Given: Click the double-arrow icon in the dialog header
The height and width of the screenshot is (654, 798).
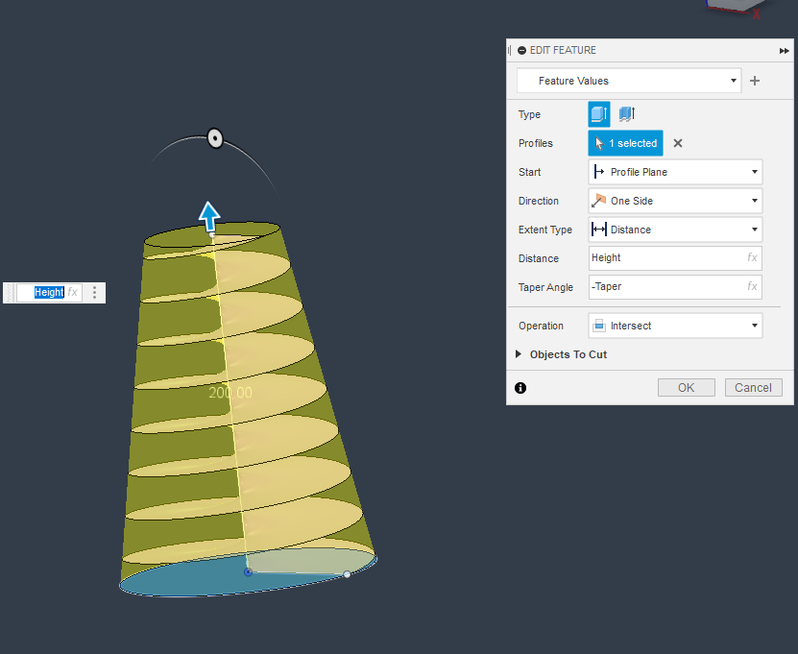Looking at the screenshot, I should pos(783,50).
